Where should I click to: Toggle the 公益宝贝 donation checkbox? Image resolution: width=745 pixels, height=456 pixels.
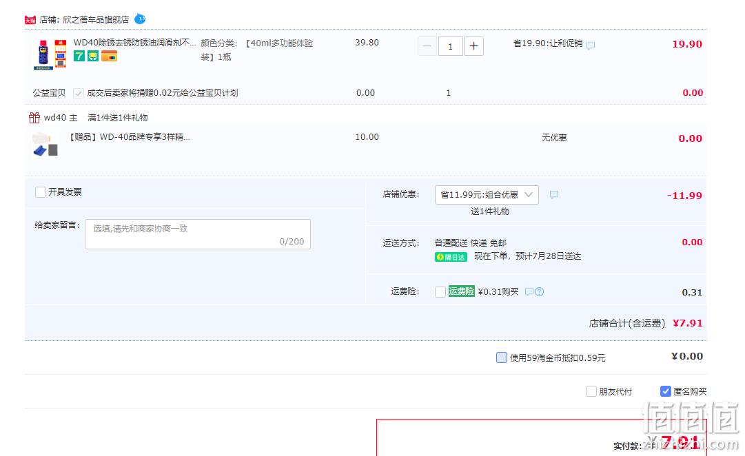click(x=79, y=93)
